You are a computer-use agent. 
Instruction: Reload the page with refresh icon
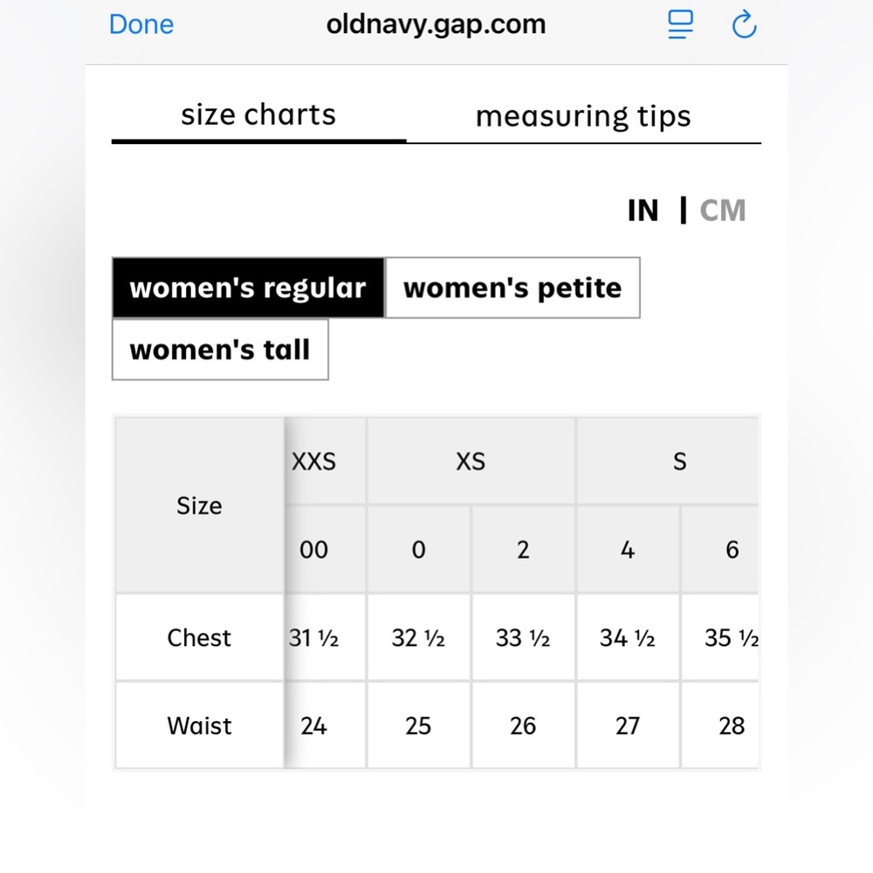tap(745, 25)
